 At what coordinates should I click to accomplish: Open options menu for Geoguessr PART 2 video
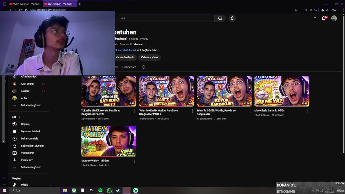[x=192, y=111]
